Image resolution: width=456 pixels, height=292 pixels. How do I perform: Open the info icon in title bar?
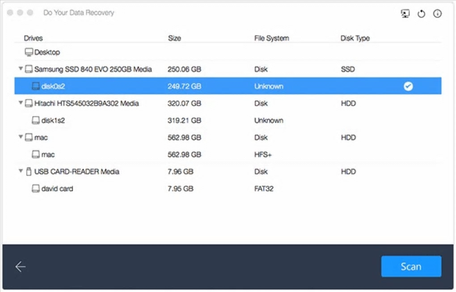(x=437, y=13)
